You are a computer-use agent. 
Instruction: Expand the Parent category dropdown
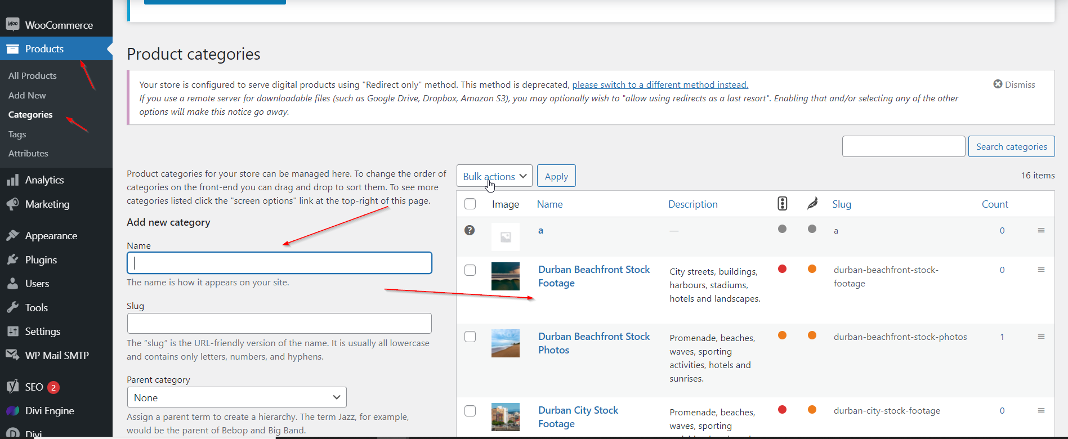(236, 397)
